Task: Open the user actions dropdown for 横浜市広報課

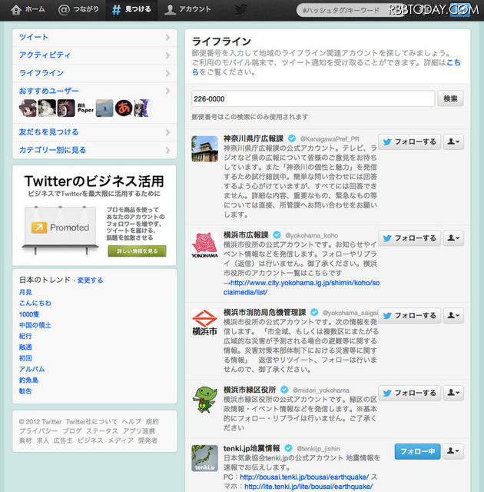Action: click(453, 238)
